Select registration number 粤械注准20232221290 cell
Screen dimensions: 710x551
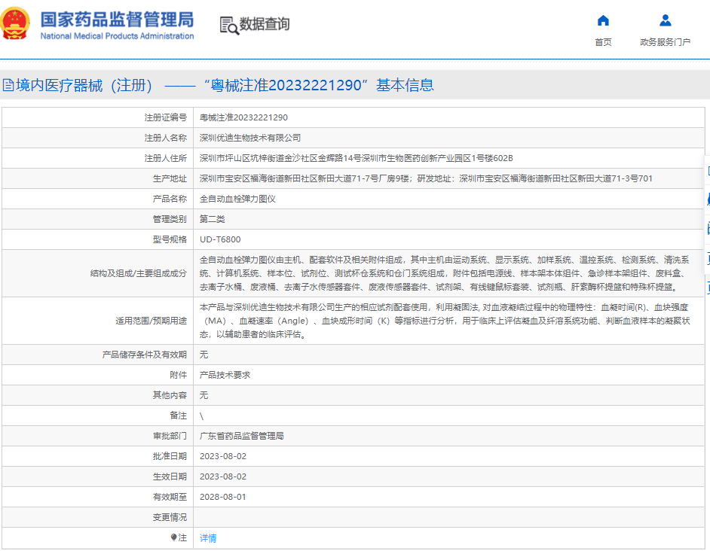pyautogui.click(x=243, y=117)
